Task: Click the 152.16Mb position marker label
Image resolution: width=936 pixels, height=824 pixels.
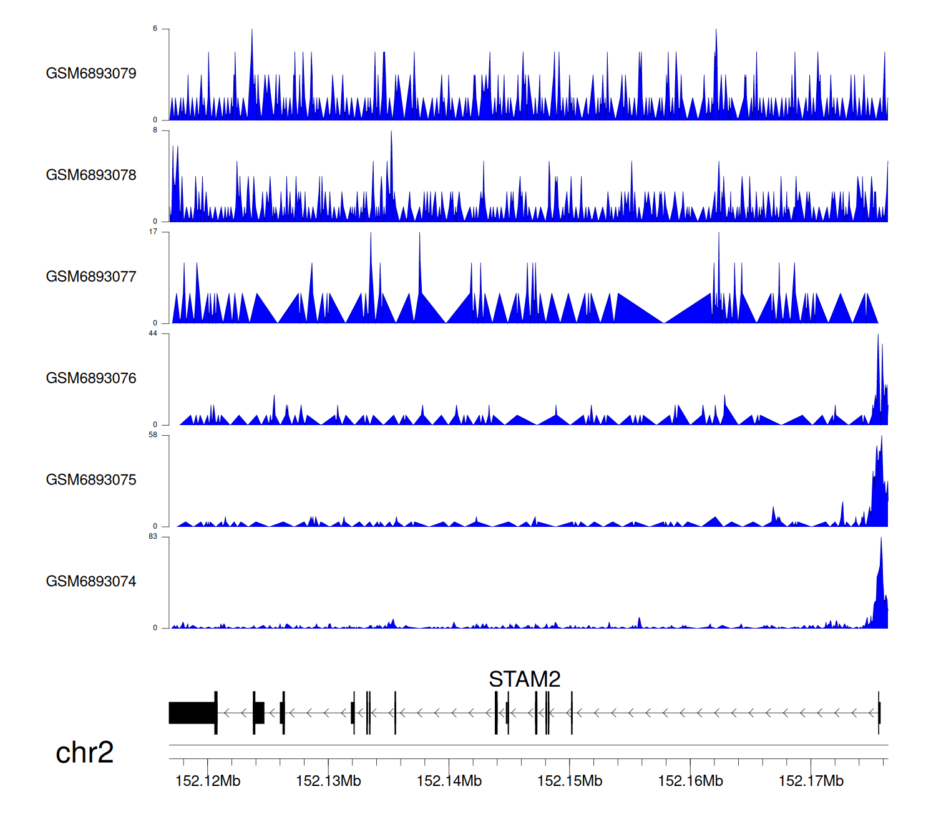Action: pos(690,781)
